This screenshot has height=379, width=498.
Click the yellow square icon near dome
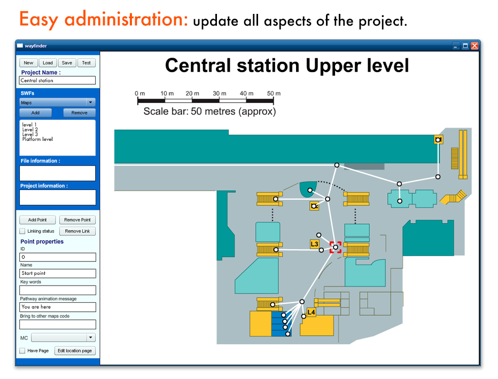click(314, 206)
